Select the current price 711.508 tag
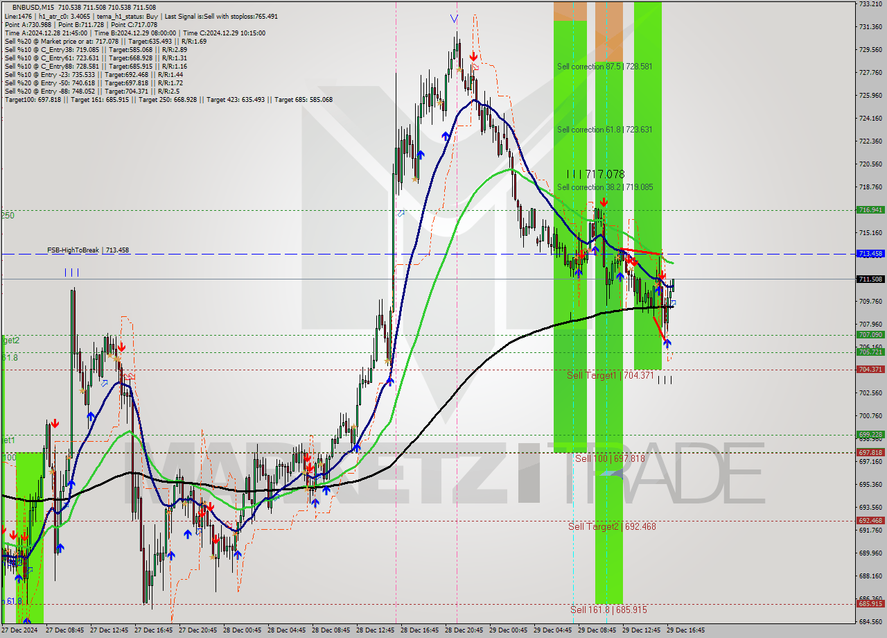887x638 pixels. click(x=870, y=279)
